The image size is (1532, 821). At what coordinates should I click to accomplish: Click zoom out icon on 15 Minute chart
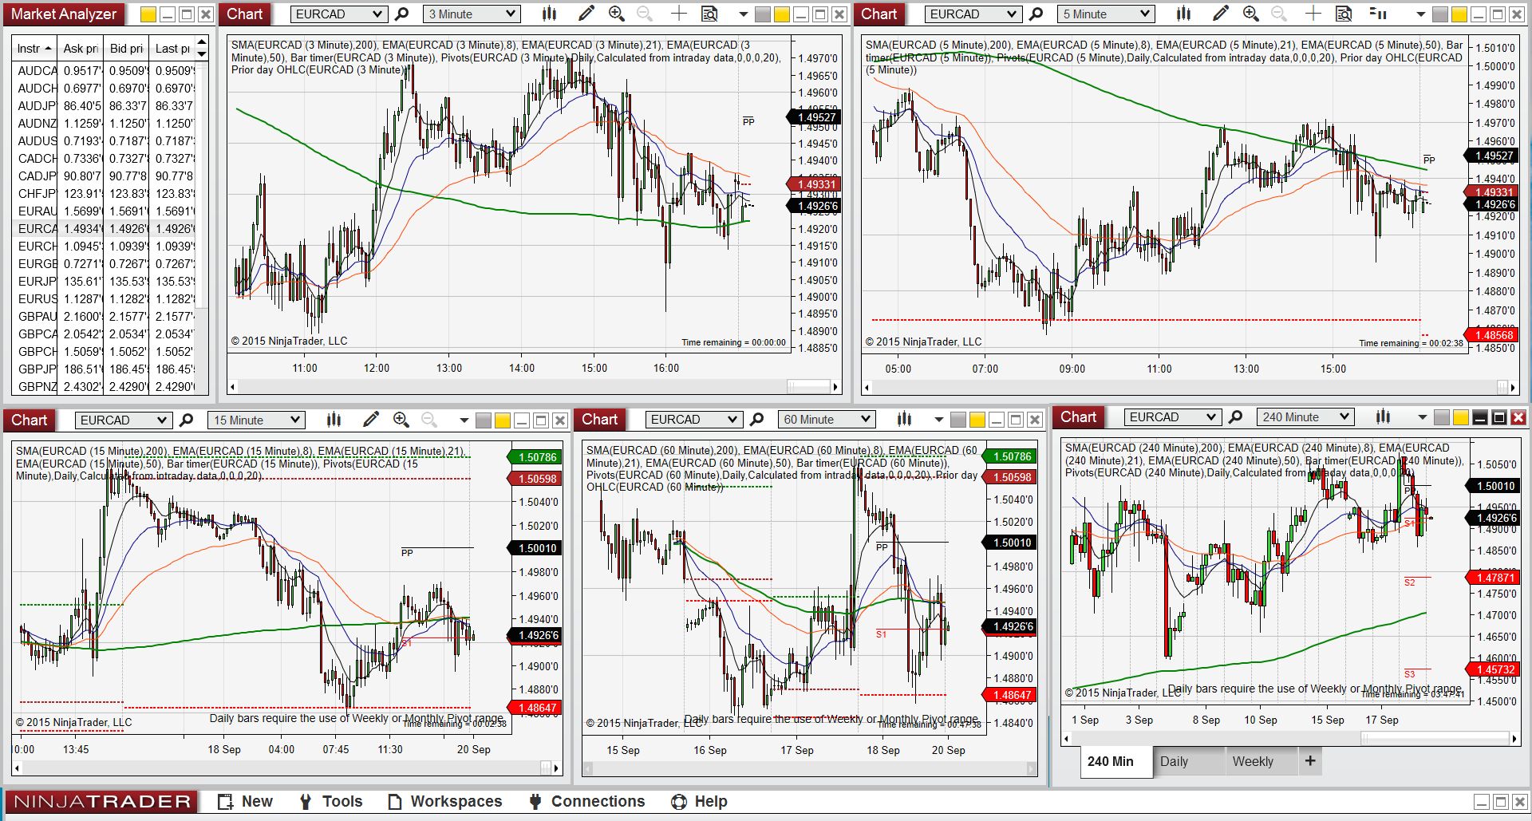[429, 420]
